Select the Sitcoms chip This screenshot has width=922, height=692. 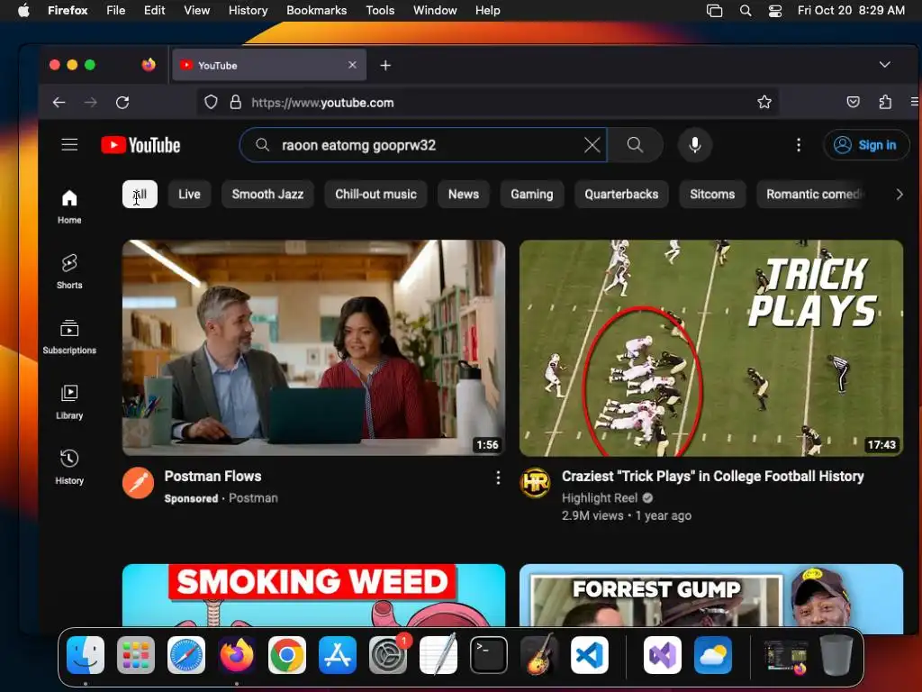(x=712, y=195)
